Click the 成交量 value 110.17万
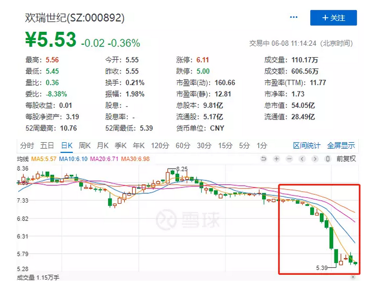 pos(305,60)
